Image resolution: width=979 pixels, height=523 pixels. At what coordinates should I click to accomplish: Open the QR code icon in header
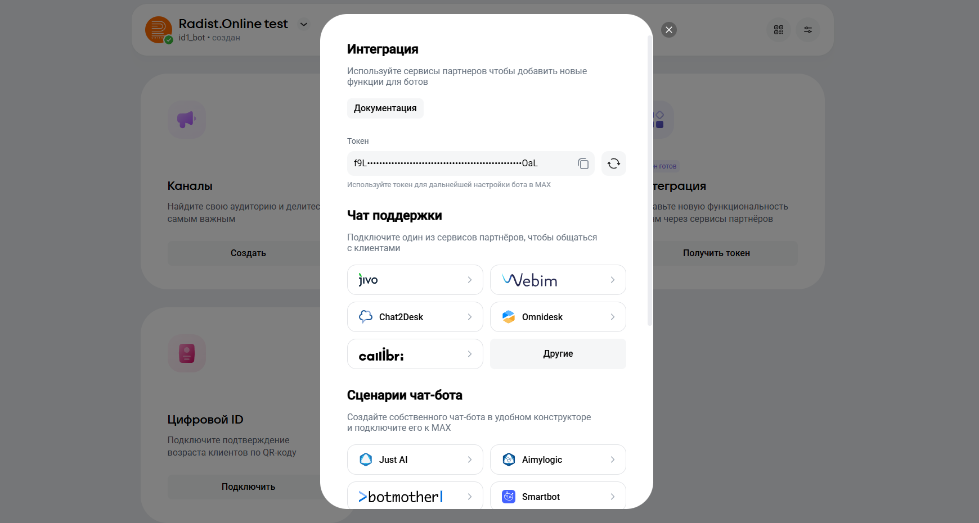point(778,30)
